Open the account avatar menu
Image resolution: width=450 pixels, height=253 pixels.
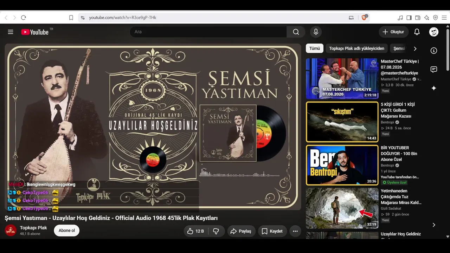tap(434, 32)
